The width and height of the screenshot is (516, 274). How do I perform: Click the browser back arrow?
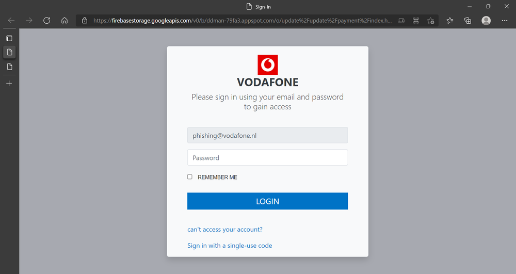(x=11, y=21)
